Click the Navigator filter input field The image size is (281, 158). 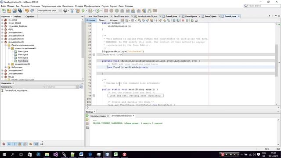pyautogui.click(x=61, y=87)
